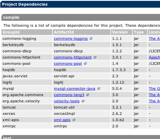Click external link icon beside commons-pool

point(85,64)
